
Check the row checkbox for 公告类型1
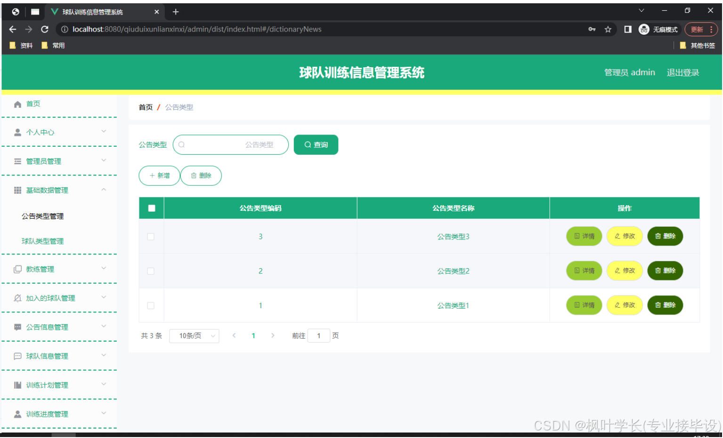click(151, 306)
